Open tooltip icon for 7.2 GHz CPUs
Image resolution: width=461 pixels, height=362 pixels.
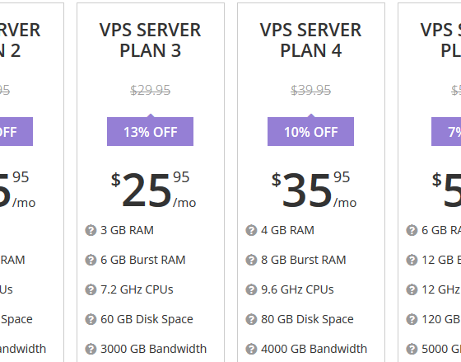point(91,289)
